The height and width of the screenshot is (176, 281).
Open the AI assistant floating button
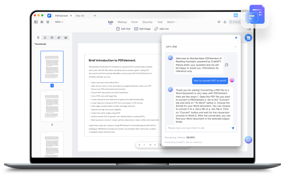(x=249, y=140)
